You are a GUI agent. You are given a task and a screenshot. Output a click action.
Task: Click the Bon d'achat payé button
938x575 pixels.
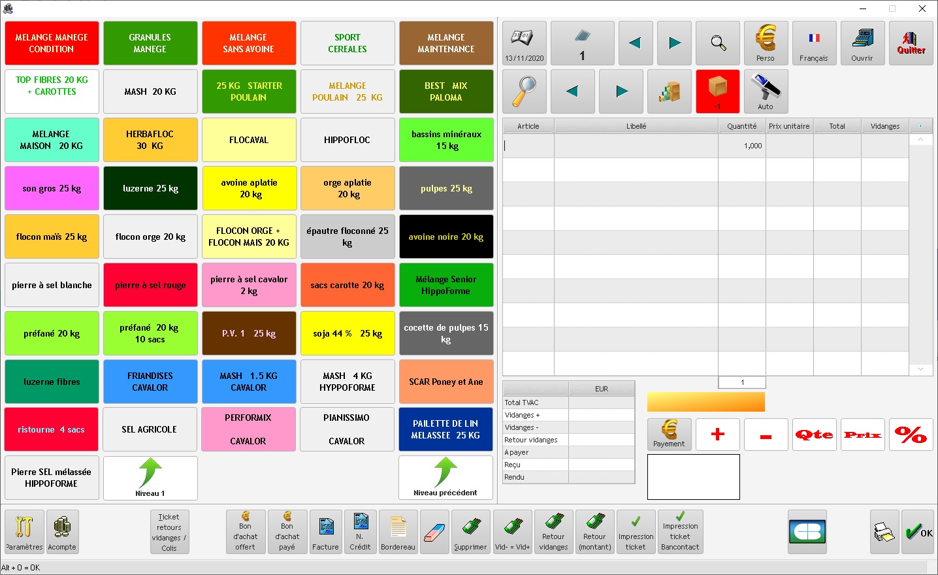[x=287, y=532]
